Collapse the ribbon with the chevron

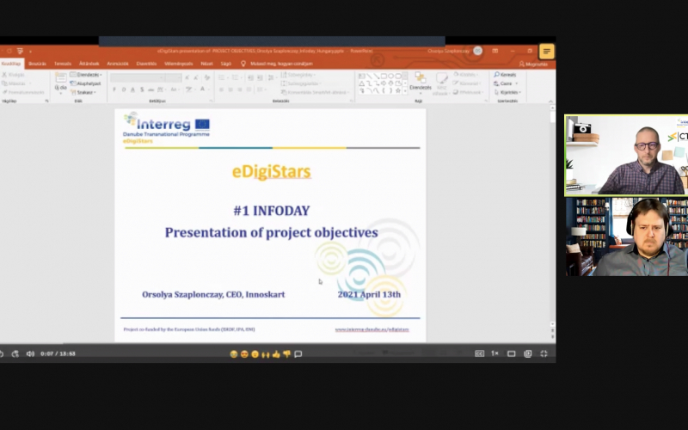click(x=550, y=101)
